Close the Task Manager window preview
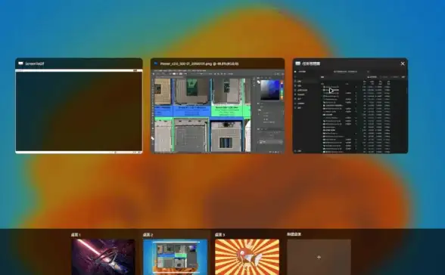445x275 pixels. tap(403, 63)
